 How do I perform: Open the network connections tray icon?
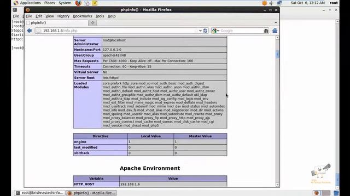point(279,3)
